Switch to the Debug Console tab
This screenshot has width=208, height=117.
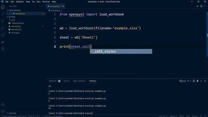point(79,81)
